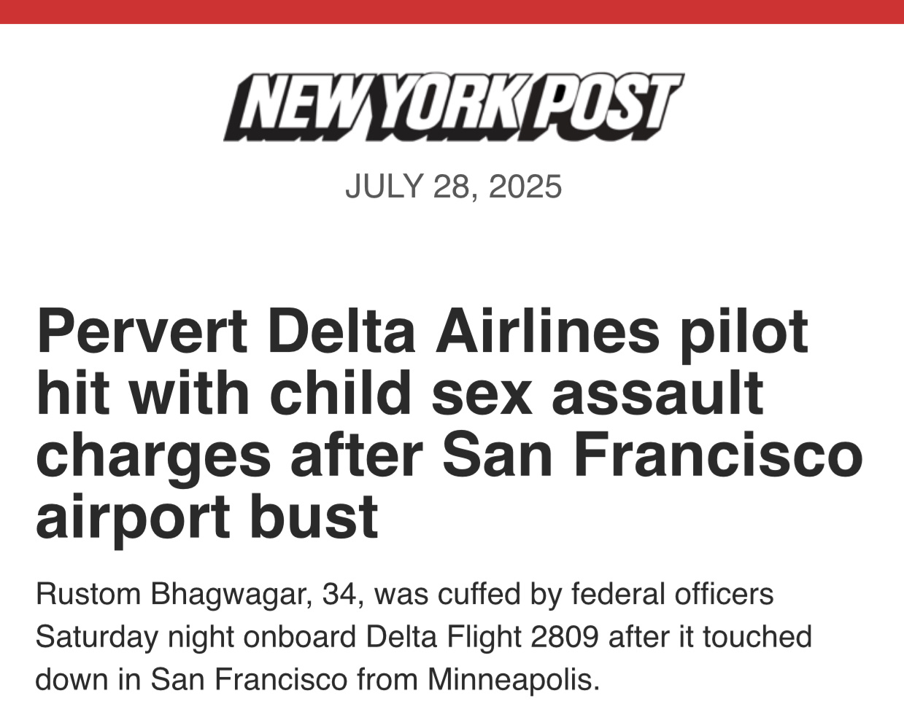
Task: Click the red banner bar at top
Action: (452, 12)
